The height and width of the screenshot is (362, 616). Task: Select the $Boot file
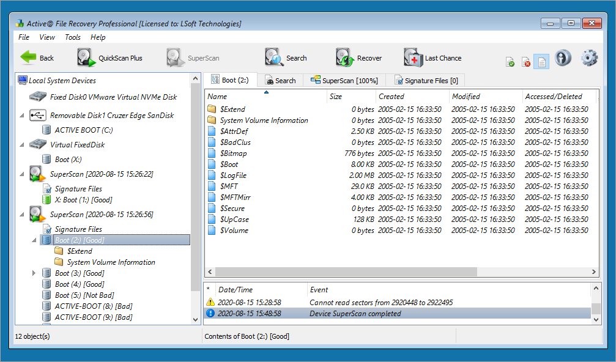coord(229,164)
